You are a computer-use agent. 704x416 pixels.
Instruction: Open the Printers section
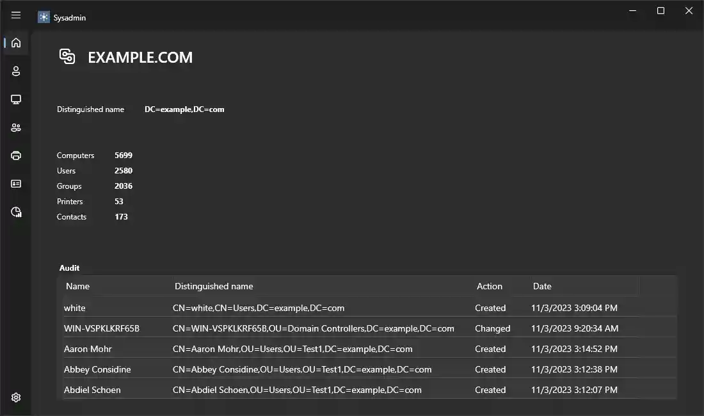[16, 156]
